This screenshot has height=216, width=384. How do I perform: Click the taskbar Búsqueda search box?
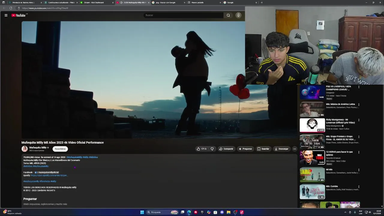163,212
